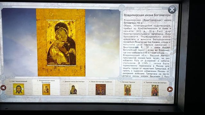Screen dimensions: 205x115
Task: Select the Владимирская икона thumbnail image
Action: point(46,89)
